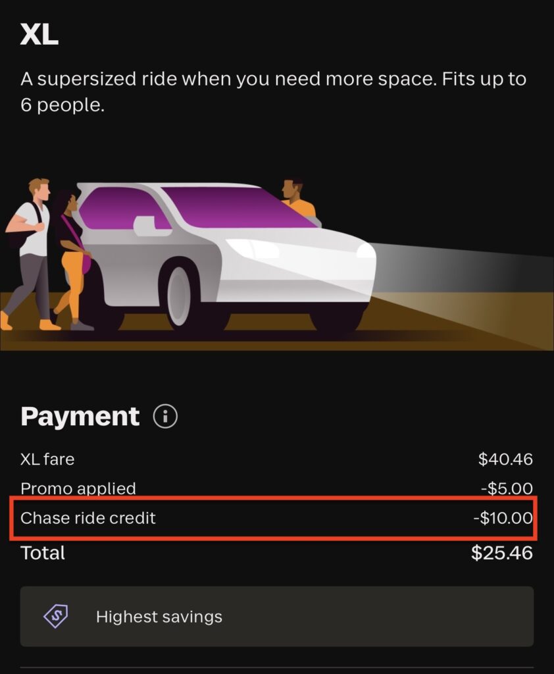Select the XL ride title
554x674 pixels.
[x=39, y=35]
